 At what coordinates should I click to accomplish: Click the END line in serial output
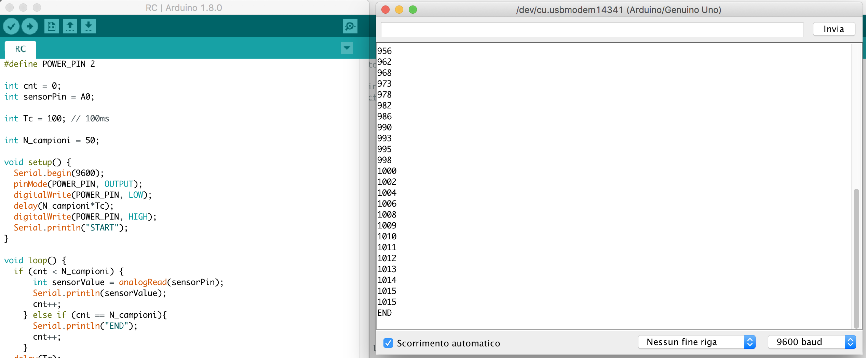pyautogui.click(x=384, y=313)
